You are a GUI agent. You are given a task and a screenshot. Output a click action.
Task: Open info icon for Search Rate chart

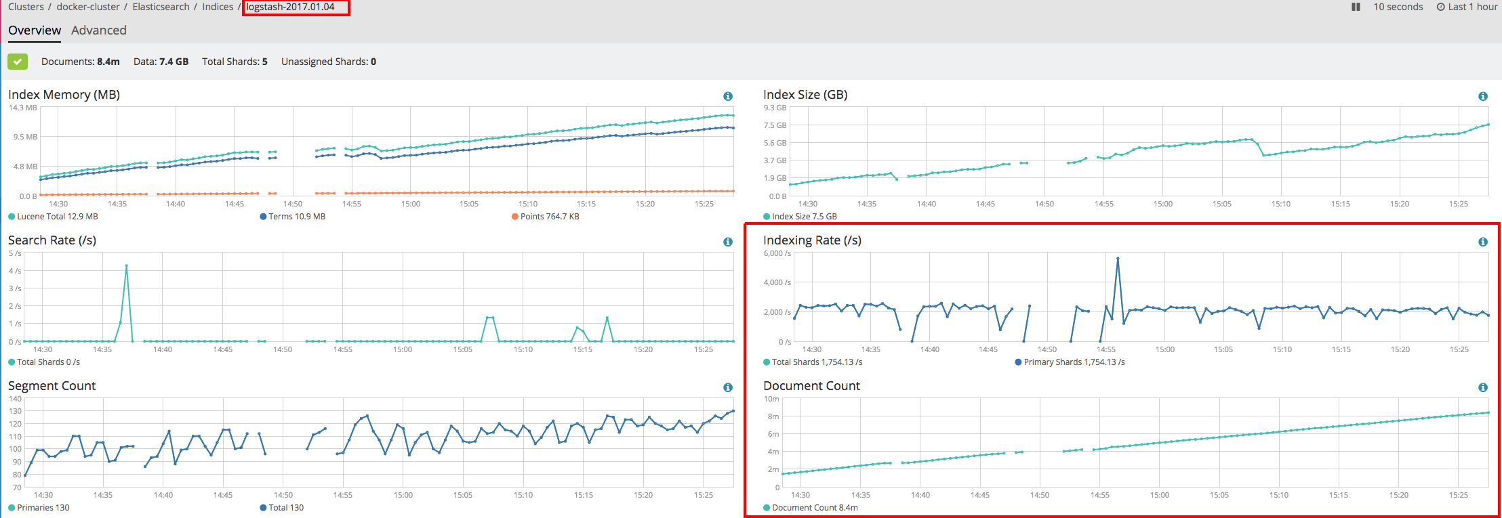click(x=728, y=242)
